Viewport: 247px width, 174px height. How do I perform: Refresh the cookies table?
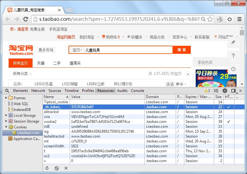pyautogui.click(x=47, y=168)
